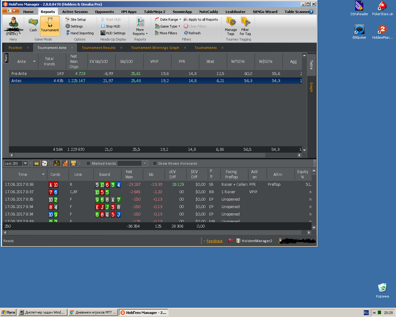The image size is (396, 317).
Task: Select hand row 17.06.2017 8:38
Action: pos(158,185)
